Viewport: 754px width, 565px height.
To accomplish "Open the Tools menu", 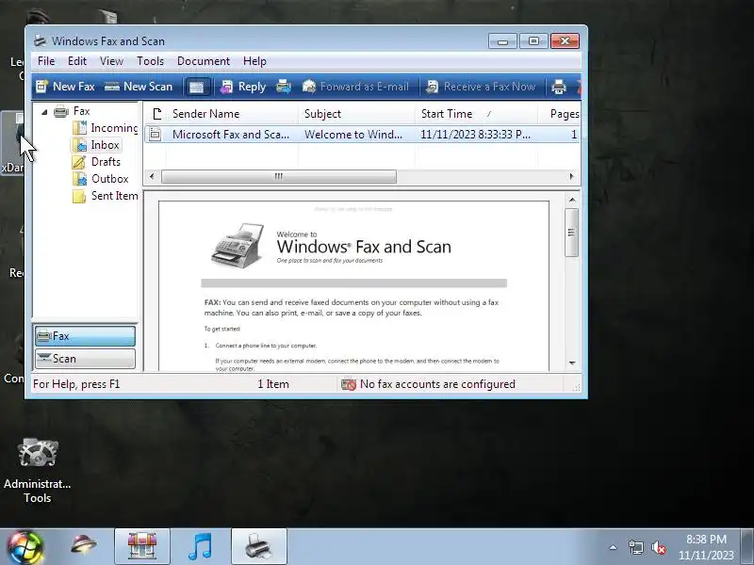I will click(150, 61).
